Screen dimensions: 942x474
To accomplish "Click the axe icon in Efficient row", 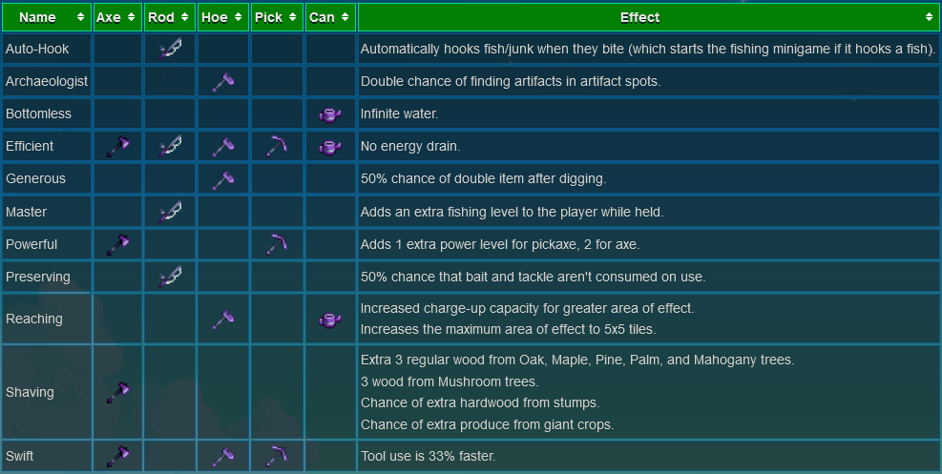I will tap(117, 147).
